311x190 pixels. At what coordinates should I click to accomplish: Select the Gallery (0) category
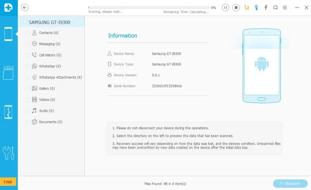(x=48, y=89)
